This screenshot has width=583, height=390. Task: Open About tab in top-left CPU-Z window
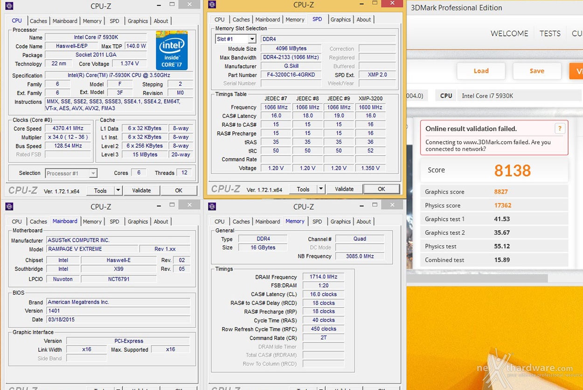(161, 21)
